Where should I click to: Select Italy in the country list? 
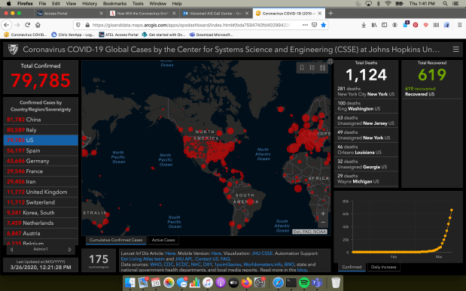[x=41, y=130]
